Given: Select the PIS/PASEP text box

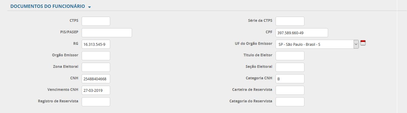Looking at the screenshot, I should [107, 33].
